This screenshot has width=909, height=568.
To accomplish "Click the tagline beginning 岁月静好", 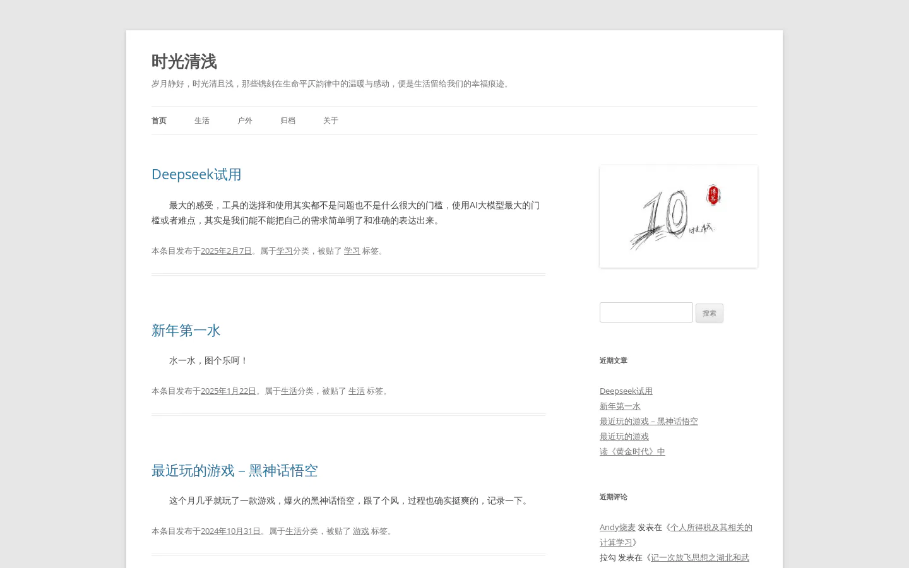I will point(332,83).
